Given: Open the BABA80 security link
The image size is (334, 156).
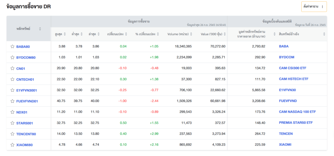Looking at the screenshot, I should tap(23, 47).
